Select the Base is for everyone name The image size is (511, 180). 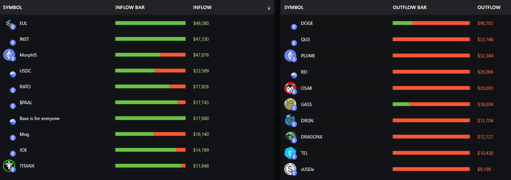pos(40,118)
